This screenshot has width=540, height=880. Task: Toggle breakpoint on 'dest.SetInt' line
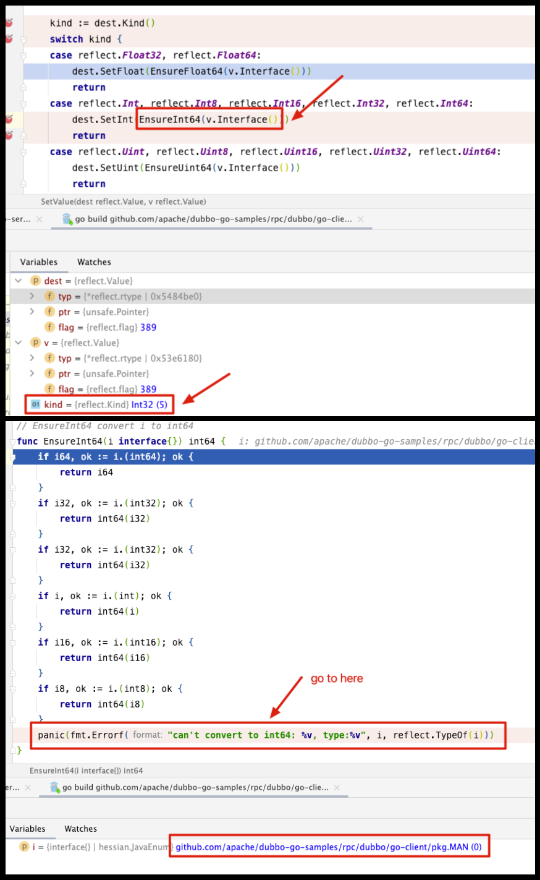[9, 119]
